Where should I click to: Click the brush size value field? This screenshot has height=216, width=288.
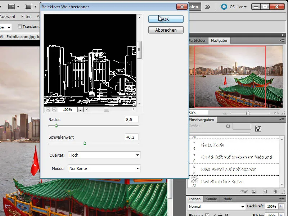[x=242, y=126]
